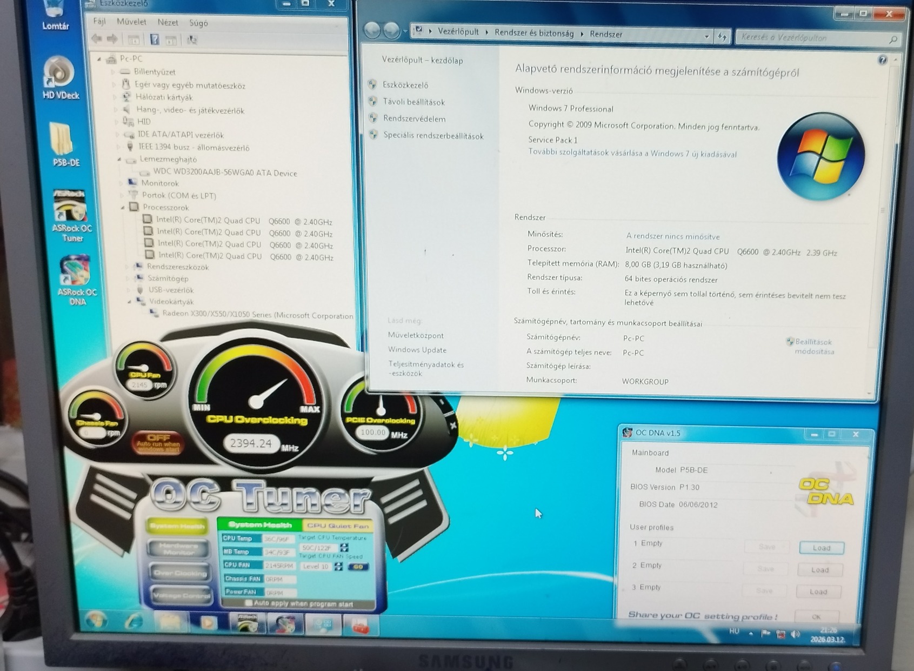Collapse the Videokártyák category
914x671 pixels.
[130, 302]
